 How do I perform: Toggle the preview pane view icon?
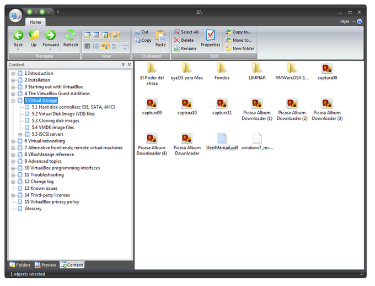tap(96, 35)
